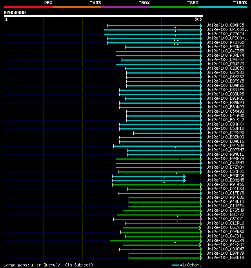This screenshot has height=268, width=251.
Task: Select the UniRef100_Q851Z6 label
Action: [x=225, y=90]
